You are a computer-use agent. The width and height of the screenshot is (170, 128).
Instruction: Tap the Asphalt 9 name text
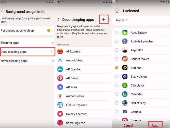tap(137, 50)
